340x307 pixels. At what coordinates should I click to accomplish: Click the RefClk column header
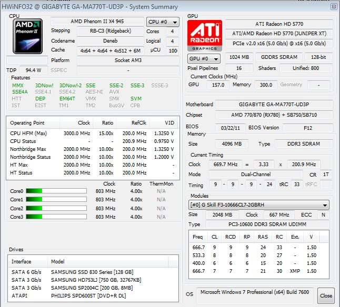(x=133, y=123)
